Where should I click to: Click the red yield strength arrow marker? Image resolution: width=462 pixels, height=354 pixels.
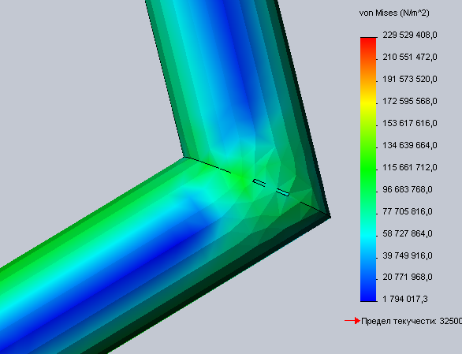352,321
